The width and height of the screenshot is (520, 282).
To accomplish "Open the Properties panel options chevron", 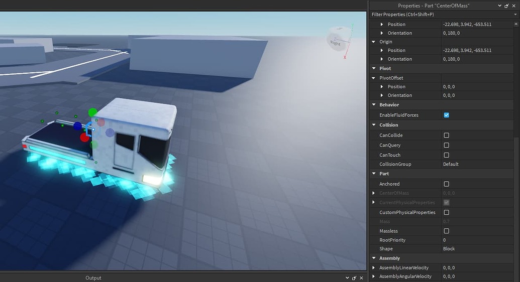I will (499, 6).
